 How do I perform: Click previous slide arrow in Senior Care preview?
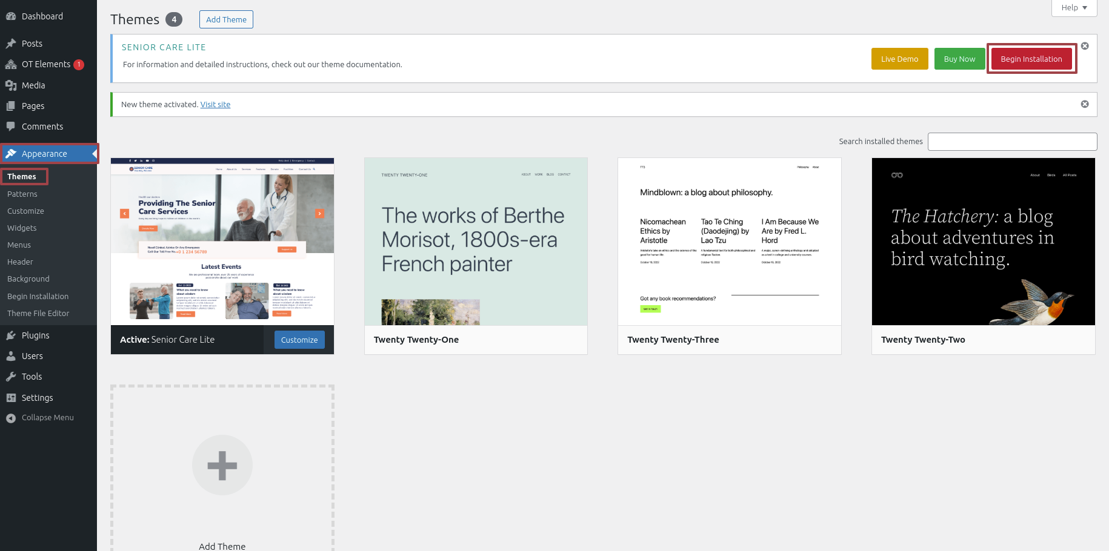[125, 213]
